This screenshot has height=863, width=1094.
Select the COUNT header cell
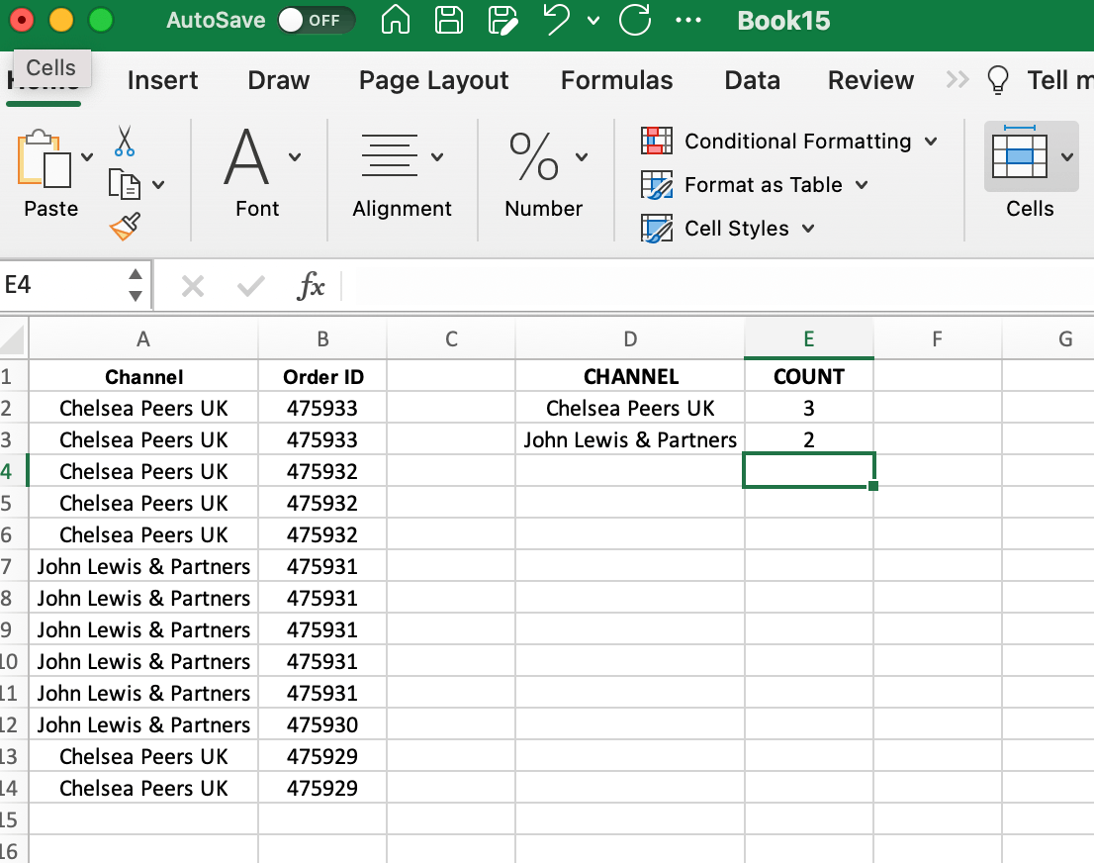[809, 376]
